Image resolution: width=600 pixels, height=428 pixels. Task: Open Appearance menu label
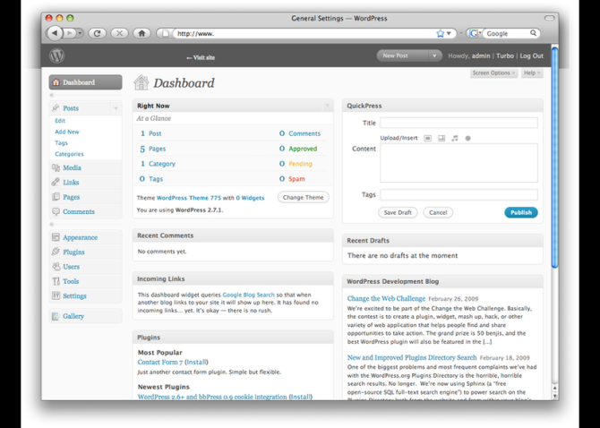pos(80,237)
